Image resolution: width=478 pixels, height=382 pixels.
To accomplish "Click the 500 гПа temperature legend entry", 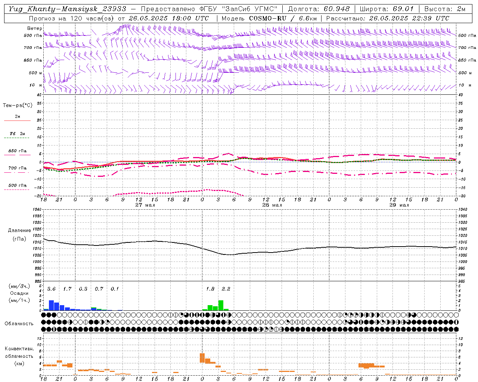I will pyautogui.click(x=17, y=185).
